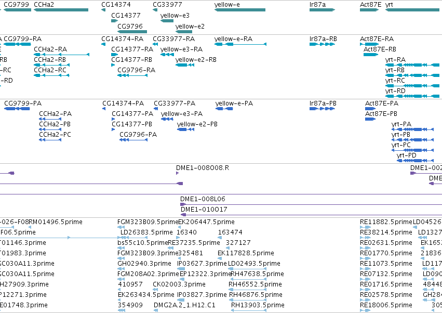Select the CCHa2-RC transcript label
The image size is (442, 313).
point(50,70)
